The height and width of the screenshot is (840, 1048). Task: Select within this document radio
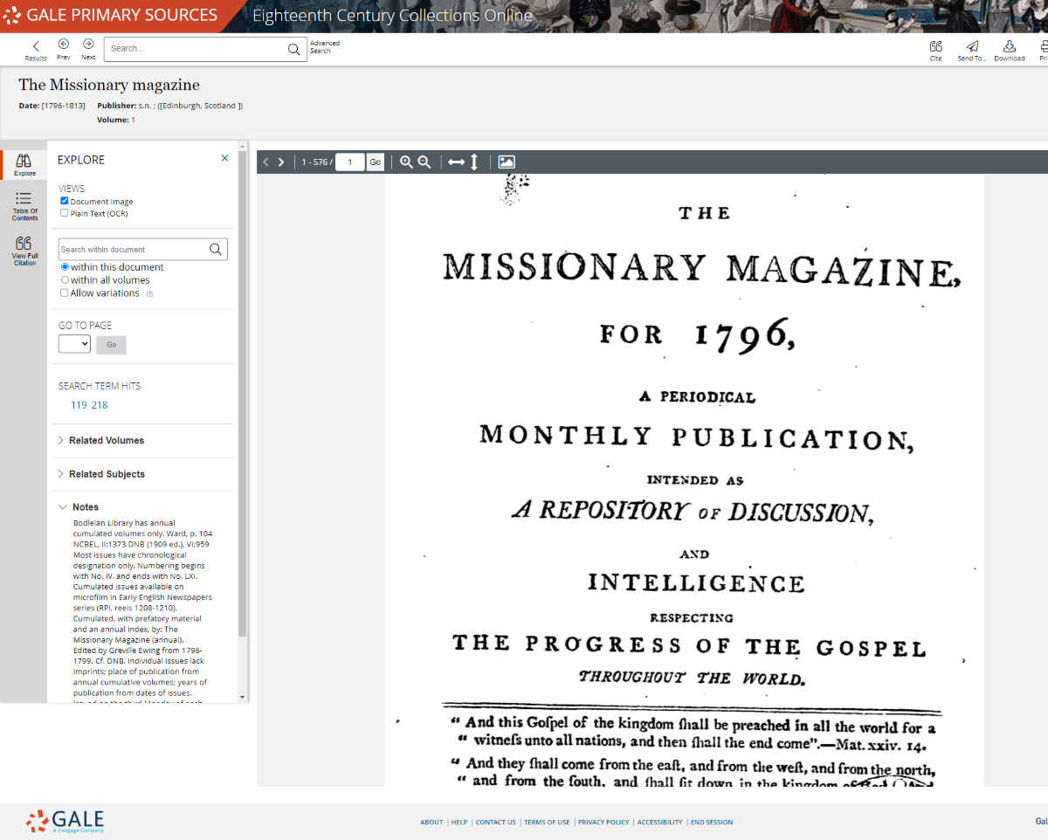65,267
